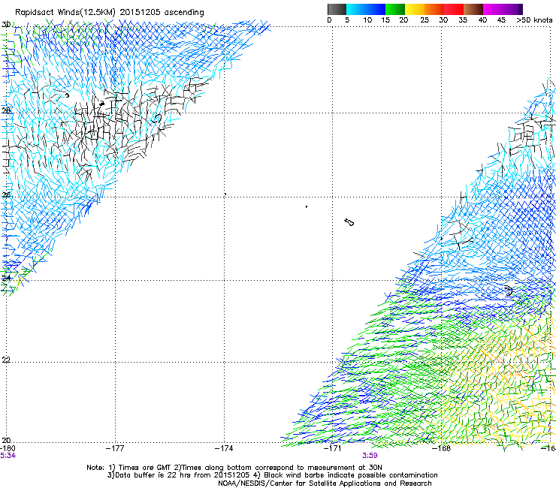Click the longitude label "-174" on the bottom axis
Image resolution: width=556 pixels, height=488 pixels.
(224, 448)
